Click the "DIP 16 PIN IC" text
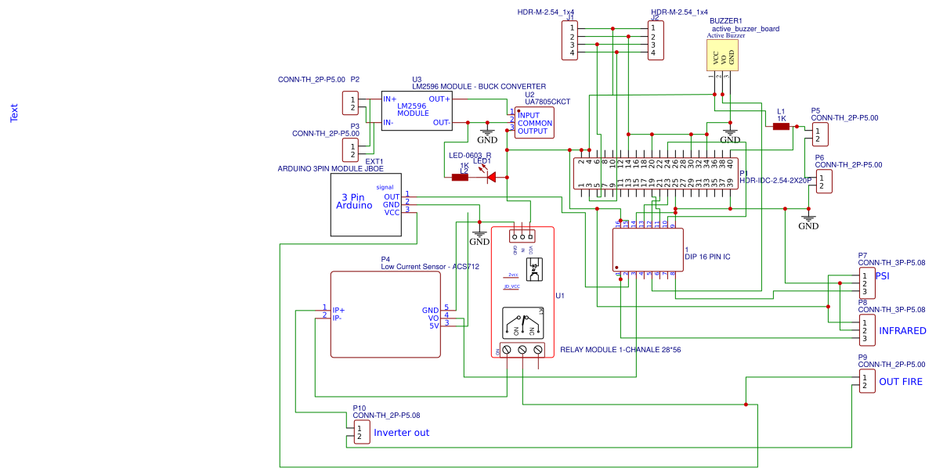 click(x=707, y=257)
